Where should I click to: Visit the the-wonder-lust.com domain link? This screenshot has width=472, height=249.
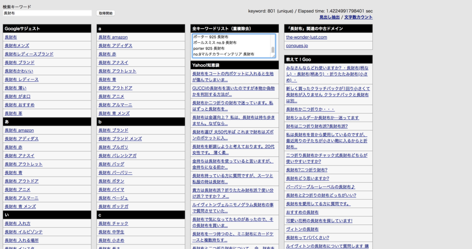[307, 37]
